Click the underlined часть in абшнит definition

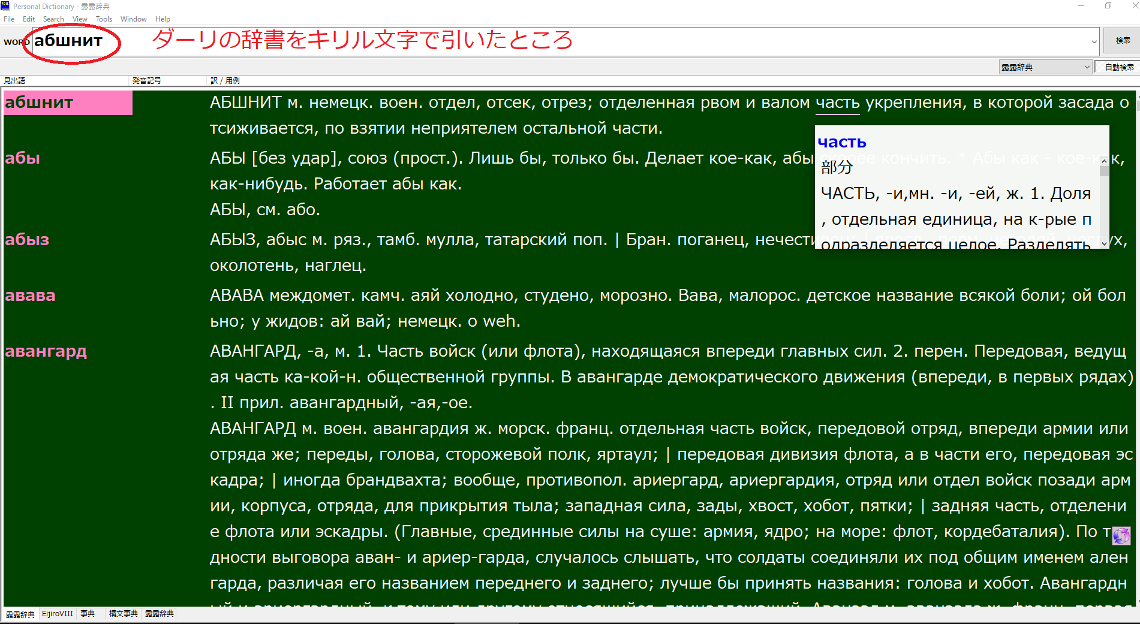838,103
